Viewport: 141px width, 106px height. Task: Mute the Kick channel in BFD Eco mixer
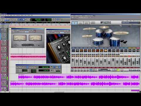tap(72, 56)
